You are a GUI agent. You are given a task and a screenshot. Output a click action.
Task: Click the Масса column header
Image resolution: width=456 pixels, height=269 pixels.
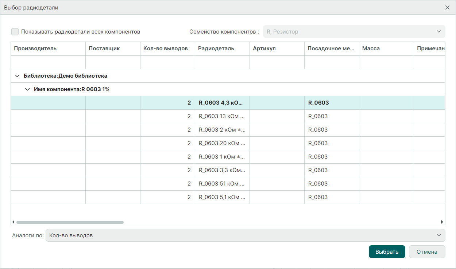[x=386, y=48]
